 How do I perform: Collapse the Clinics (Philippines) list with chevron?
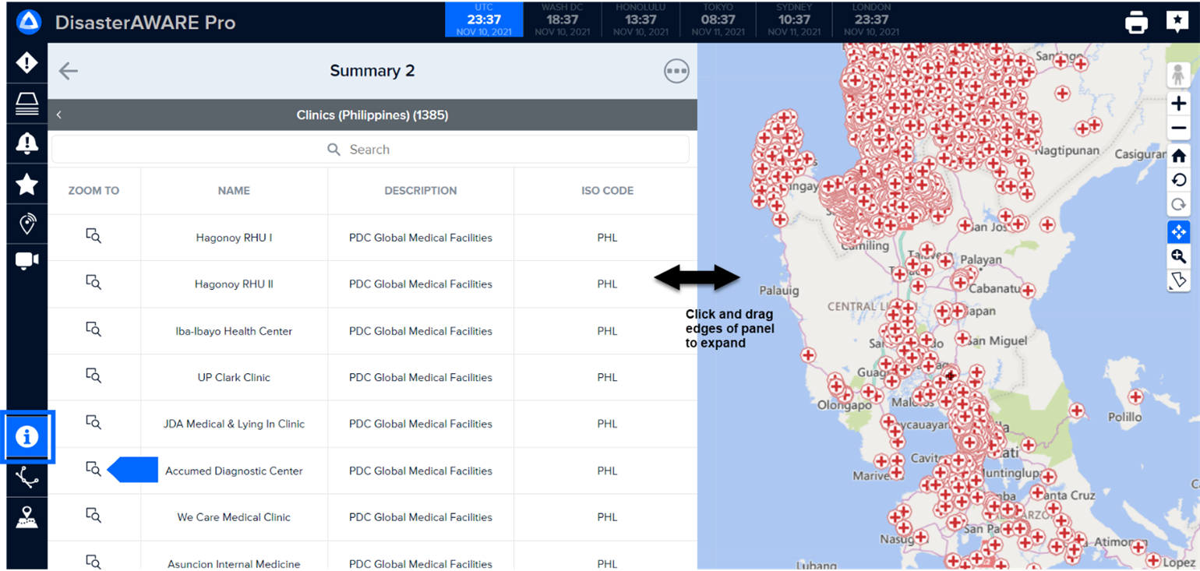[x=59, y=115]
